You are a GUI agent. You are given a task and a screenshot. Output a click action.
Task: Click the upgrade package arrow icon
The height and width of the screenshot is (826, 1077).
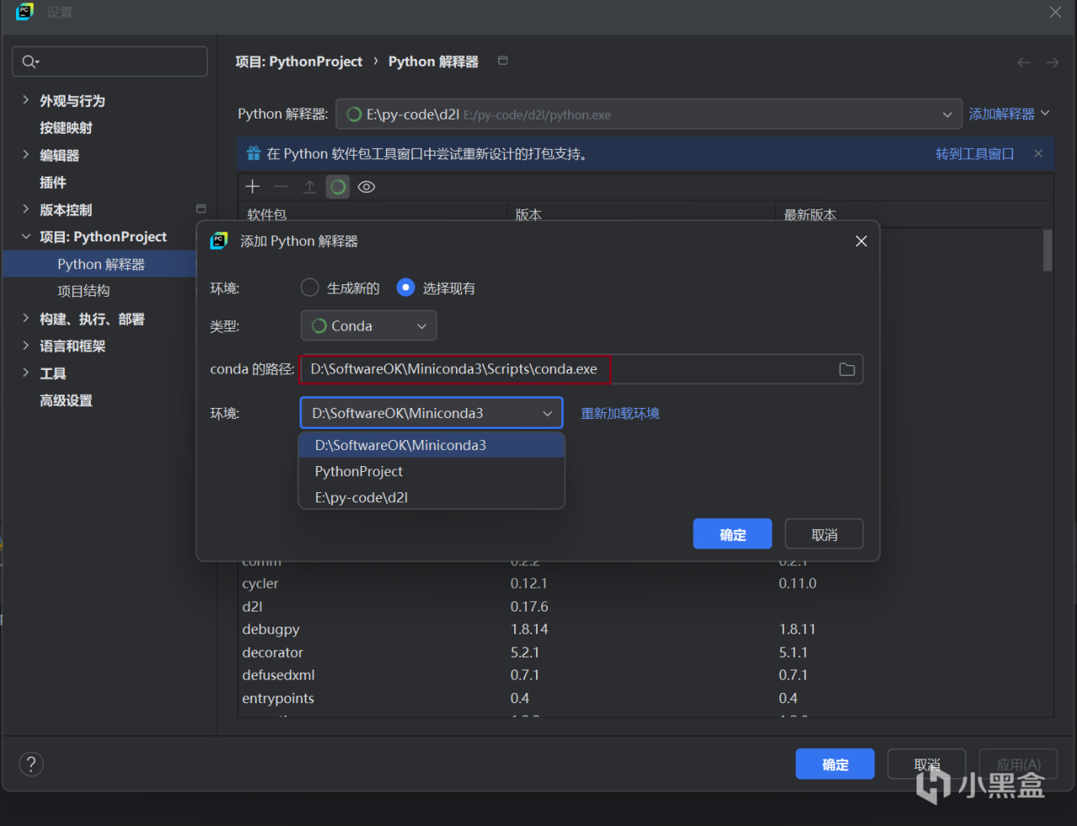point(310,187)
